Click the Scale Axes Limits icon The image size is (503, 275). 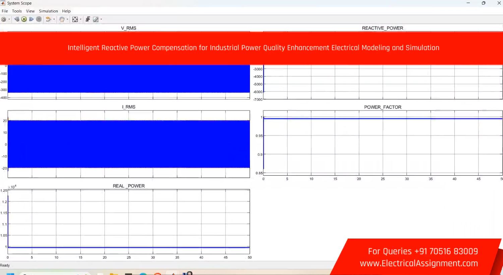pos(75,19)
